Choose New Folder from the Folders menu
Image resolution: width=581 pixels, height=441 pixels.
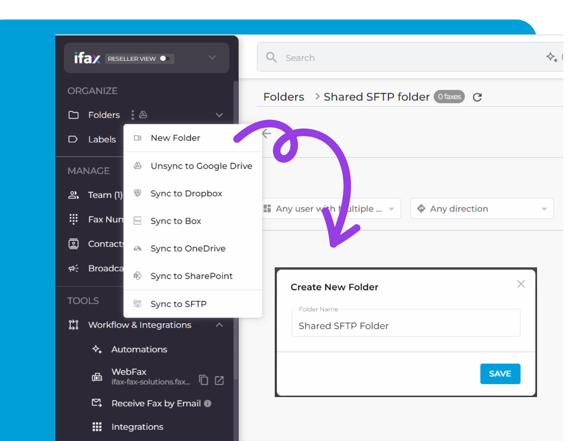175,138
